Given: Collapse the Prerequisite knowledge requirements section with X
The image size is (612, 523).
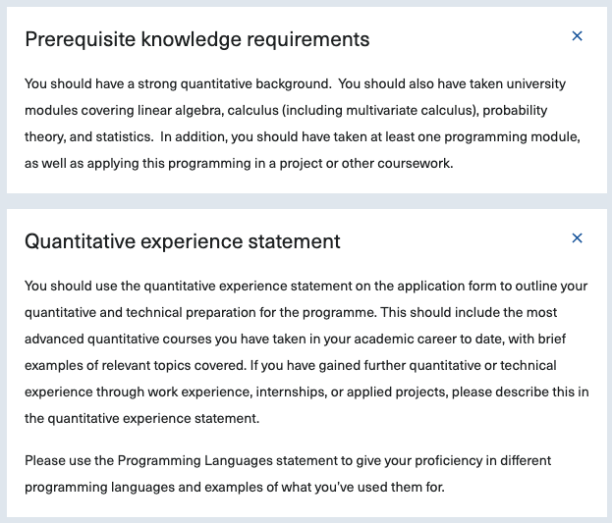Looking at the screenshot, I should pyautogui.click(x=577, y=36).
